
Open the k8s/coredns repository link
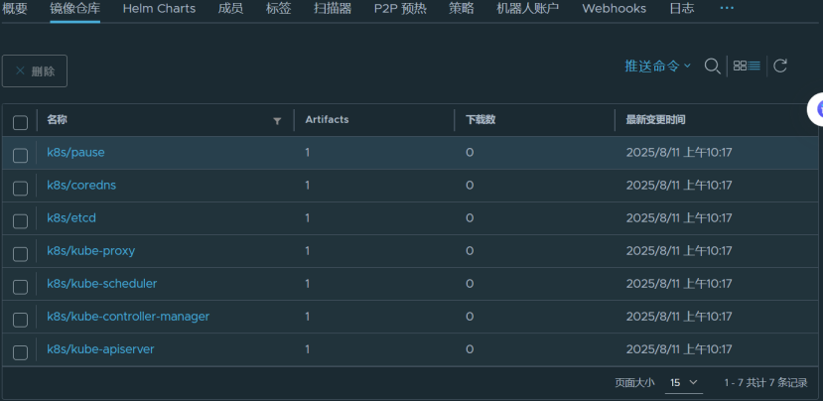point(81,185)
